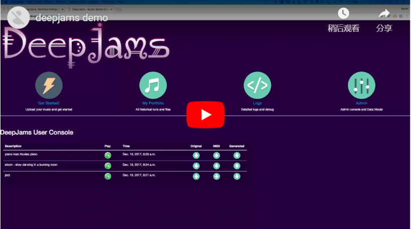Click the Share arrow icon
Viewport: 411px width, 229px height.
pyautogui.click(x=384, y=13)
